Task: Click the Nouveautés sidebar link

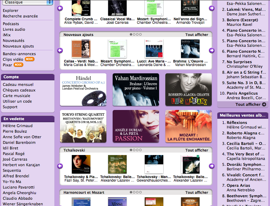Action: tap(14, 41)
